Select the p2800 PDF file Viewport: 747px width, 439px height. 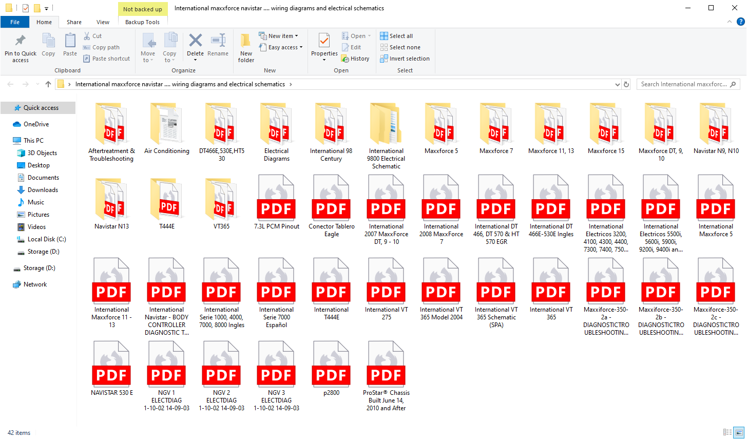(332, 368)
